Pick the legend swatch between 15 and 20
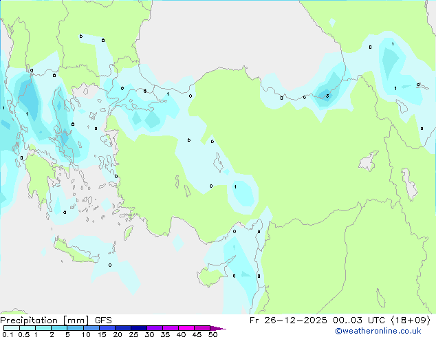 click(x=107, y=328)
